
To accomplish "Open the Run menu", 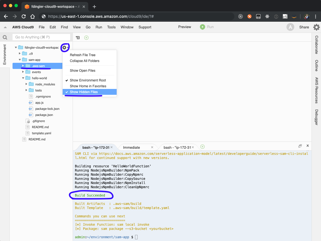I will (x=99, y=27).
